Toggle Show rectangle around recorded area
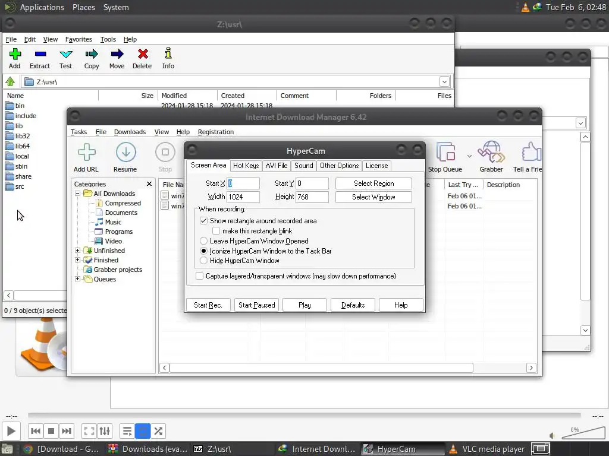 203,221
